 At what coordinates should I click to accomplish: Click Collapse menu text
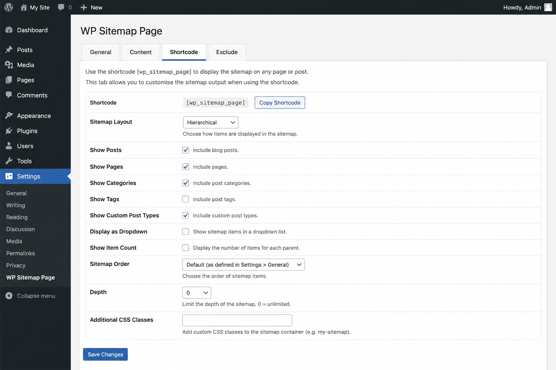pyautogui.click(x=36, y=296)
